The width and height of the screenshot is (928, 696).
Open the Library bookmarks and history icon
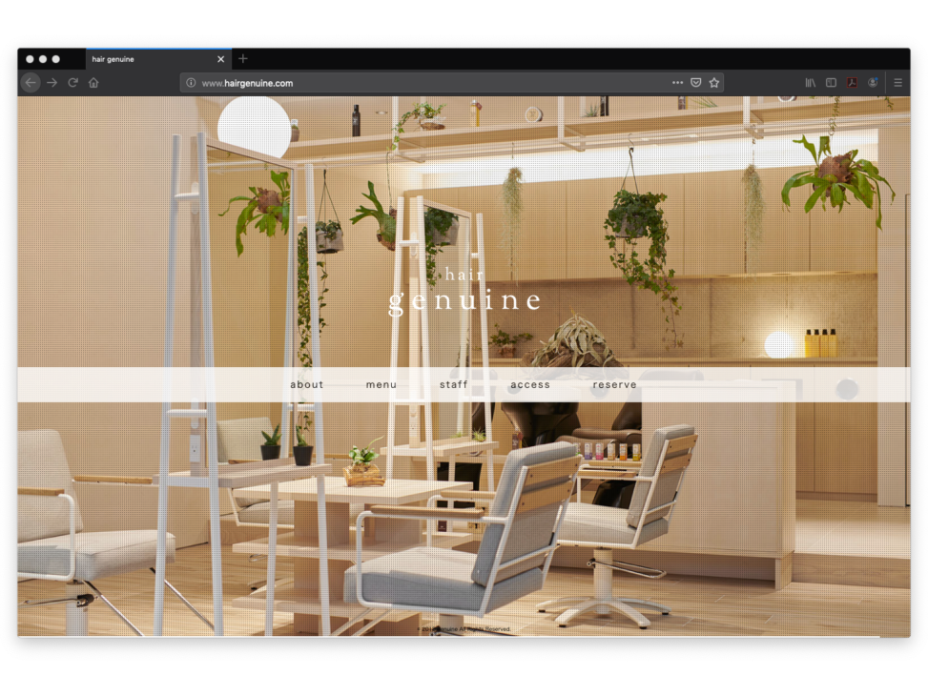811,83
